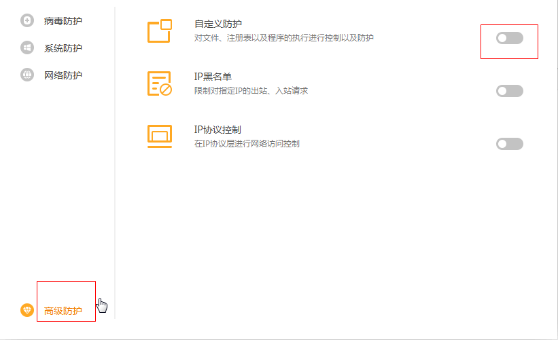Image resolution: width=558 pixels, height=340 pixels.
Task: Click the IP黑名单 blocked list icon
Action: coord(160,83)
